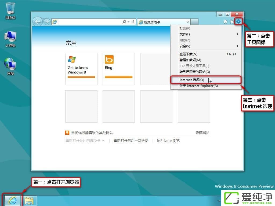Click the 隐藏网站 link
This screenshot has width=275, height=206.
tap(203, 133)
